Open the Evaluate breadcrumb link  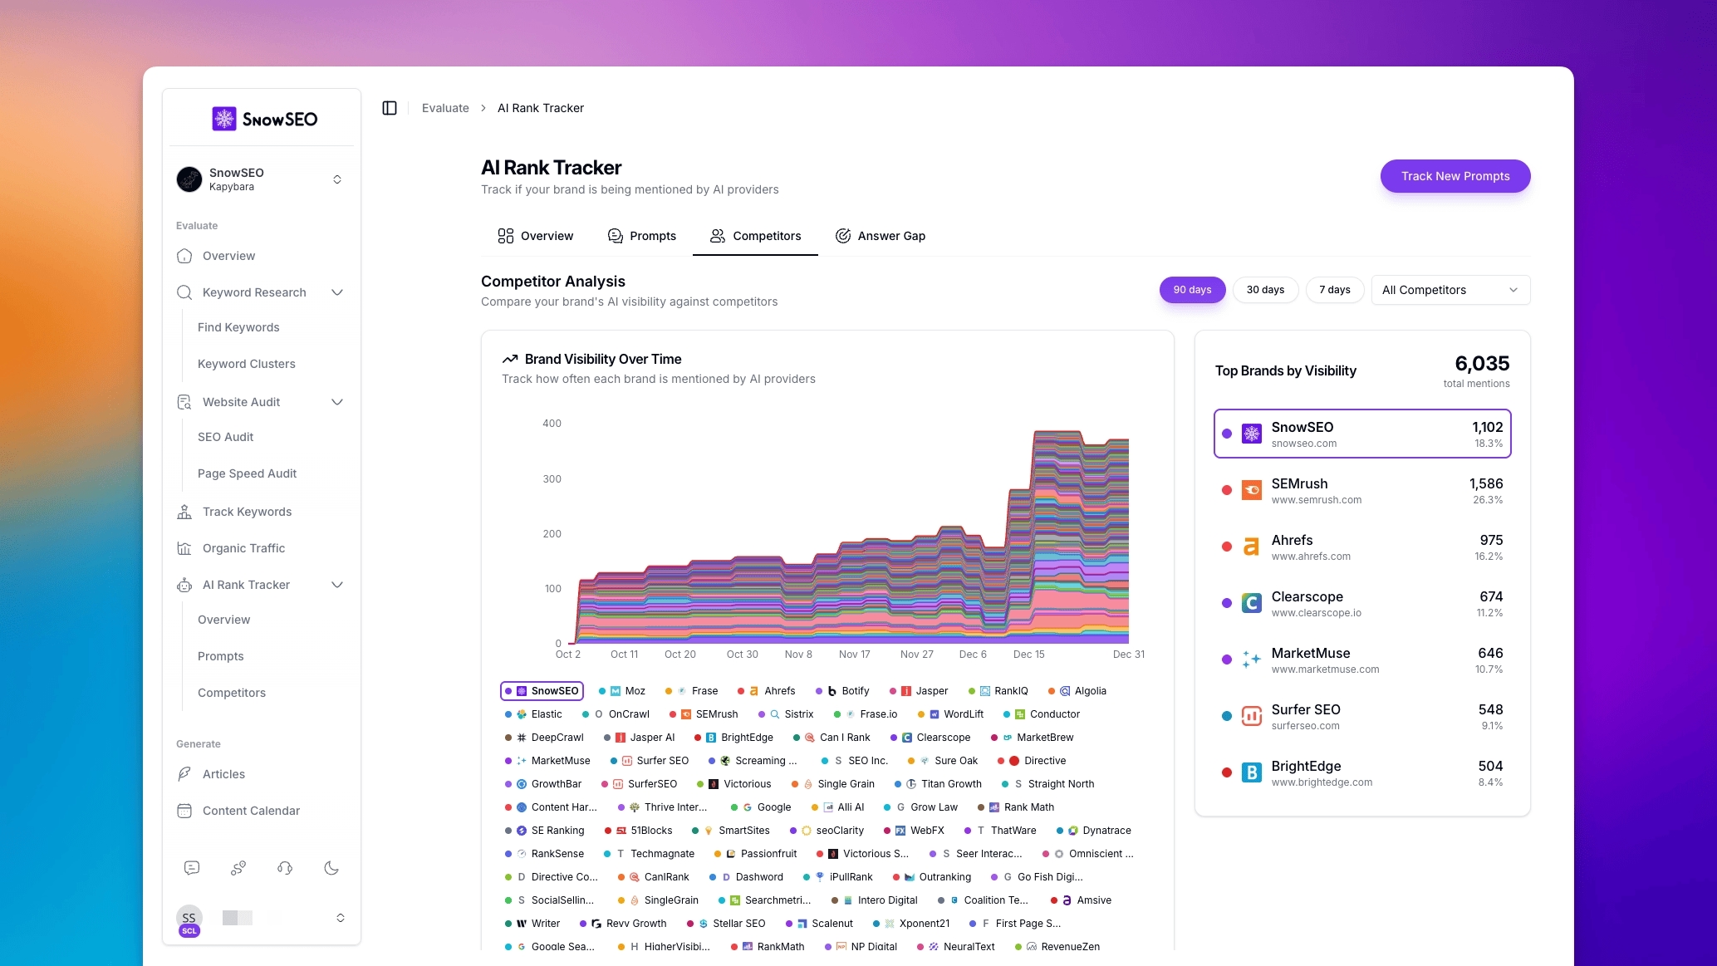click(x=445, y=108)
